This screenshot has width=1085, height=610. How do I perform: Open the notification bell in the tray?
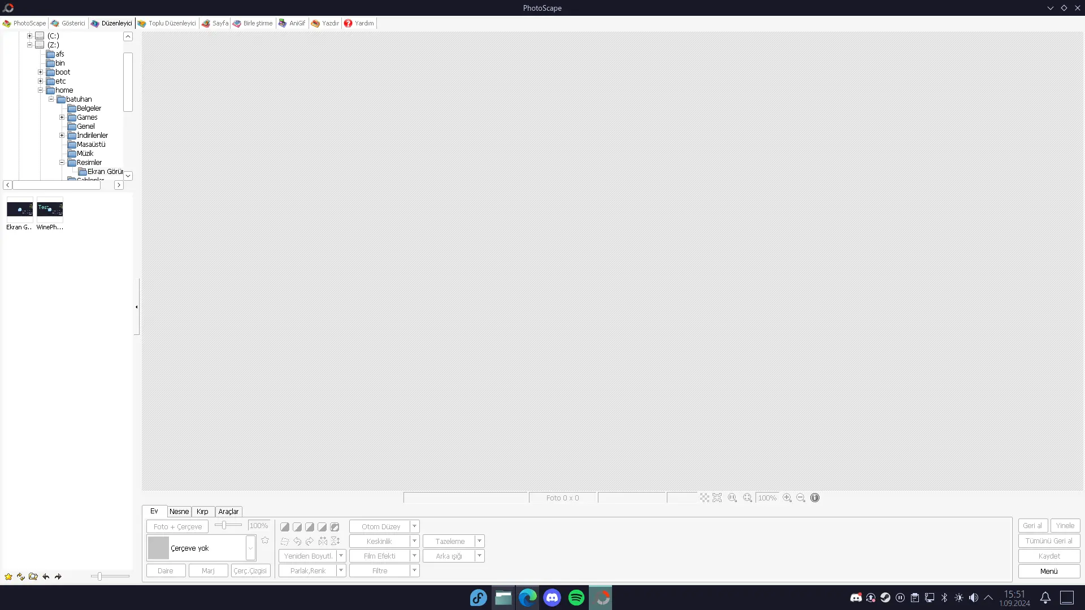(1045, 598)
